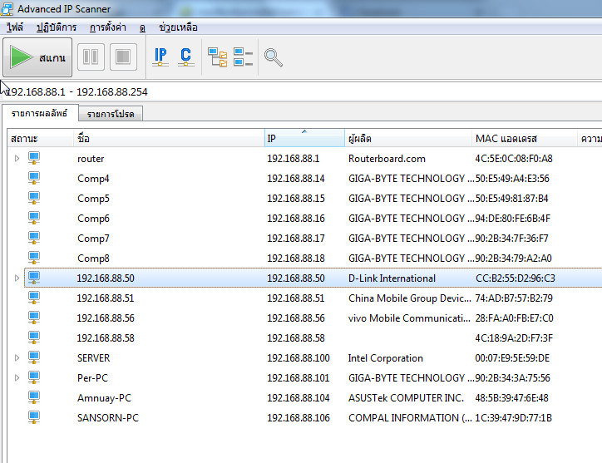Image resolution: width=602 pixels, height=463 pixels.
Task: Sort by the สถานะ column header
Action: [40, 138]
